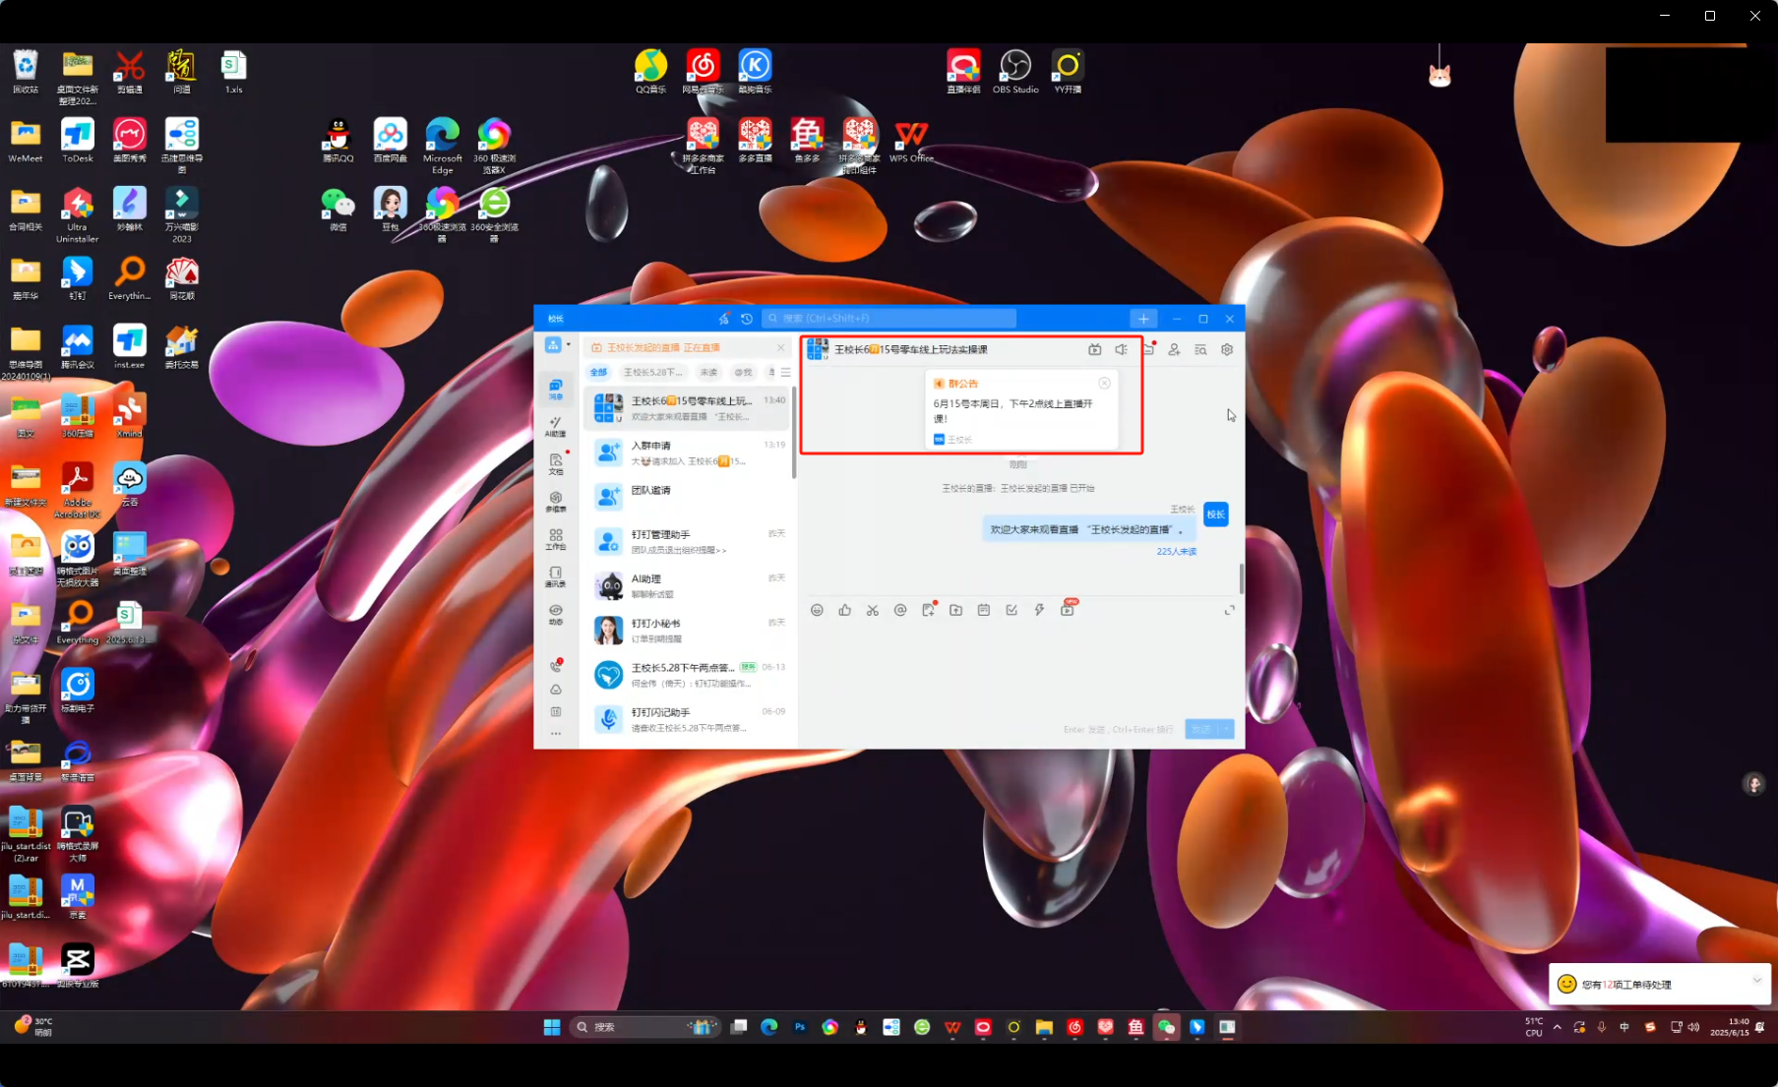Screen dimensions: 1778x1087
Task: Click the @ mention icon
Action: point(899,611)
